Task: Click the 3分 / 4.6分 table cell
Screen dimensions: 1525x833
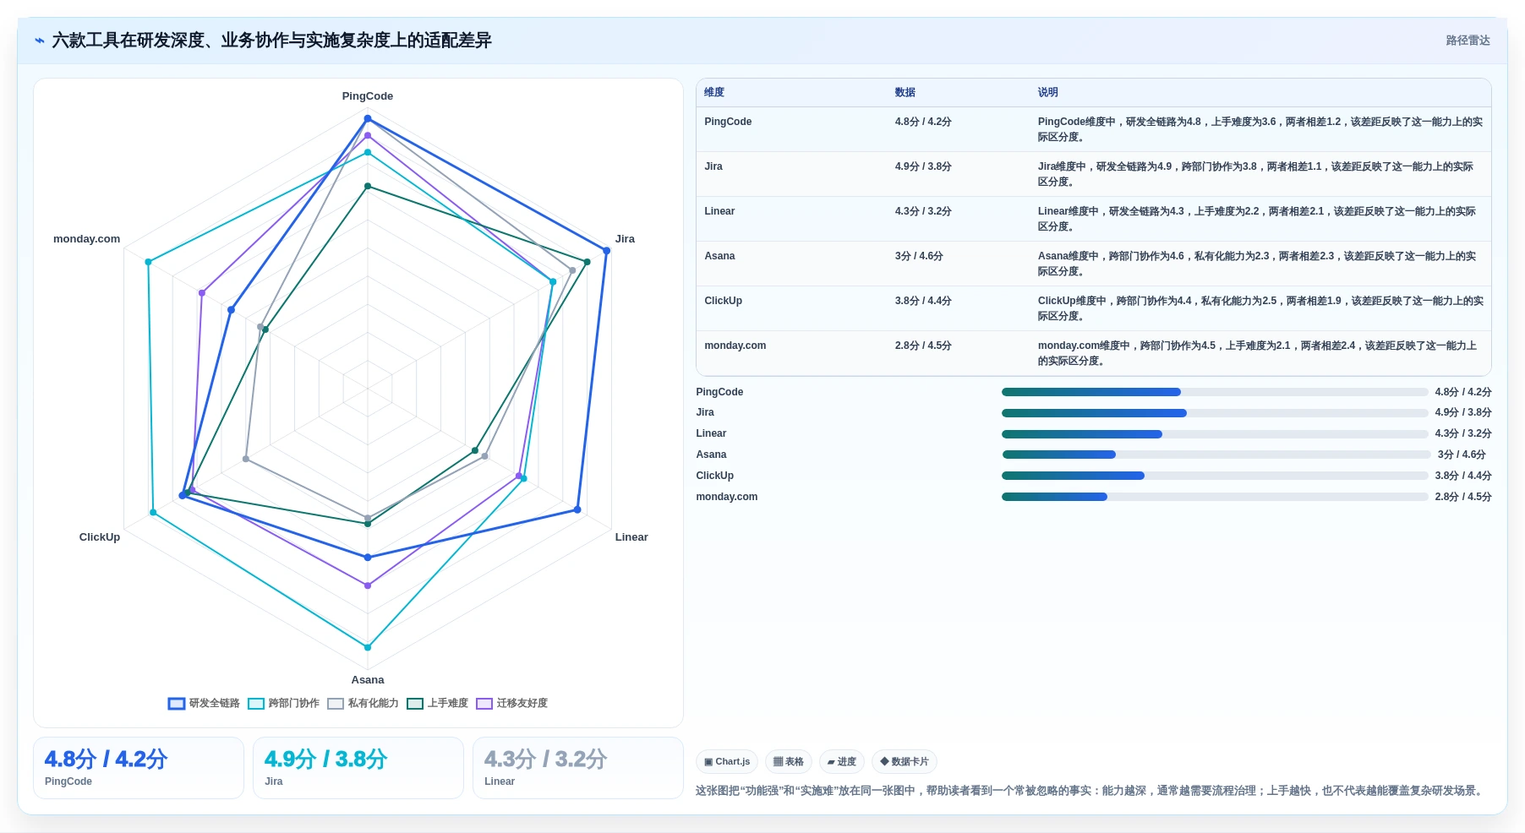Action: click(x=919, y=256)
